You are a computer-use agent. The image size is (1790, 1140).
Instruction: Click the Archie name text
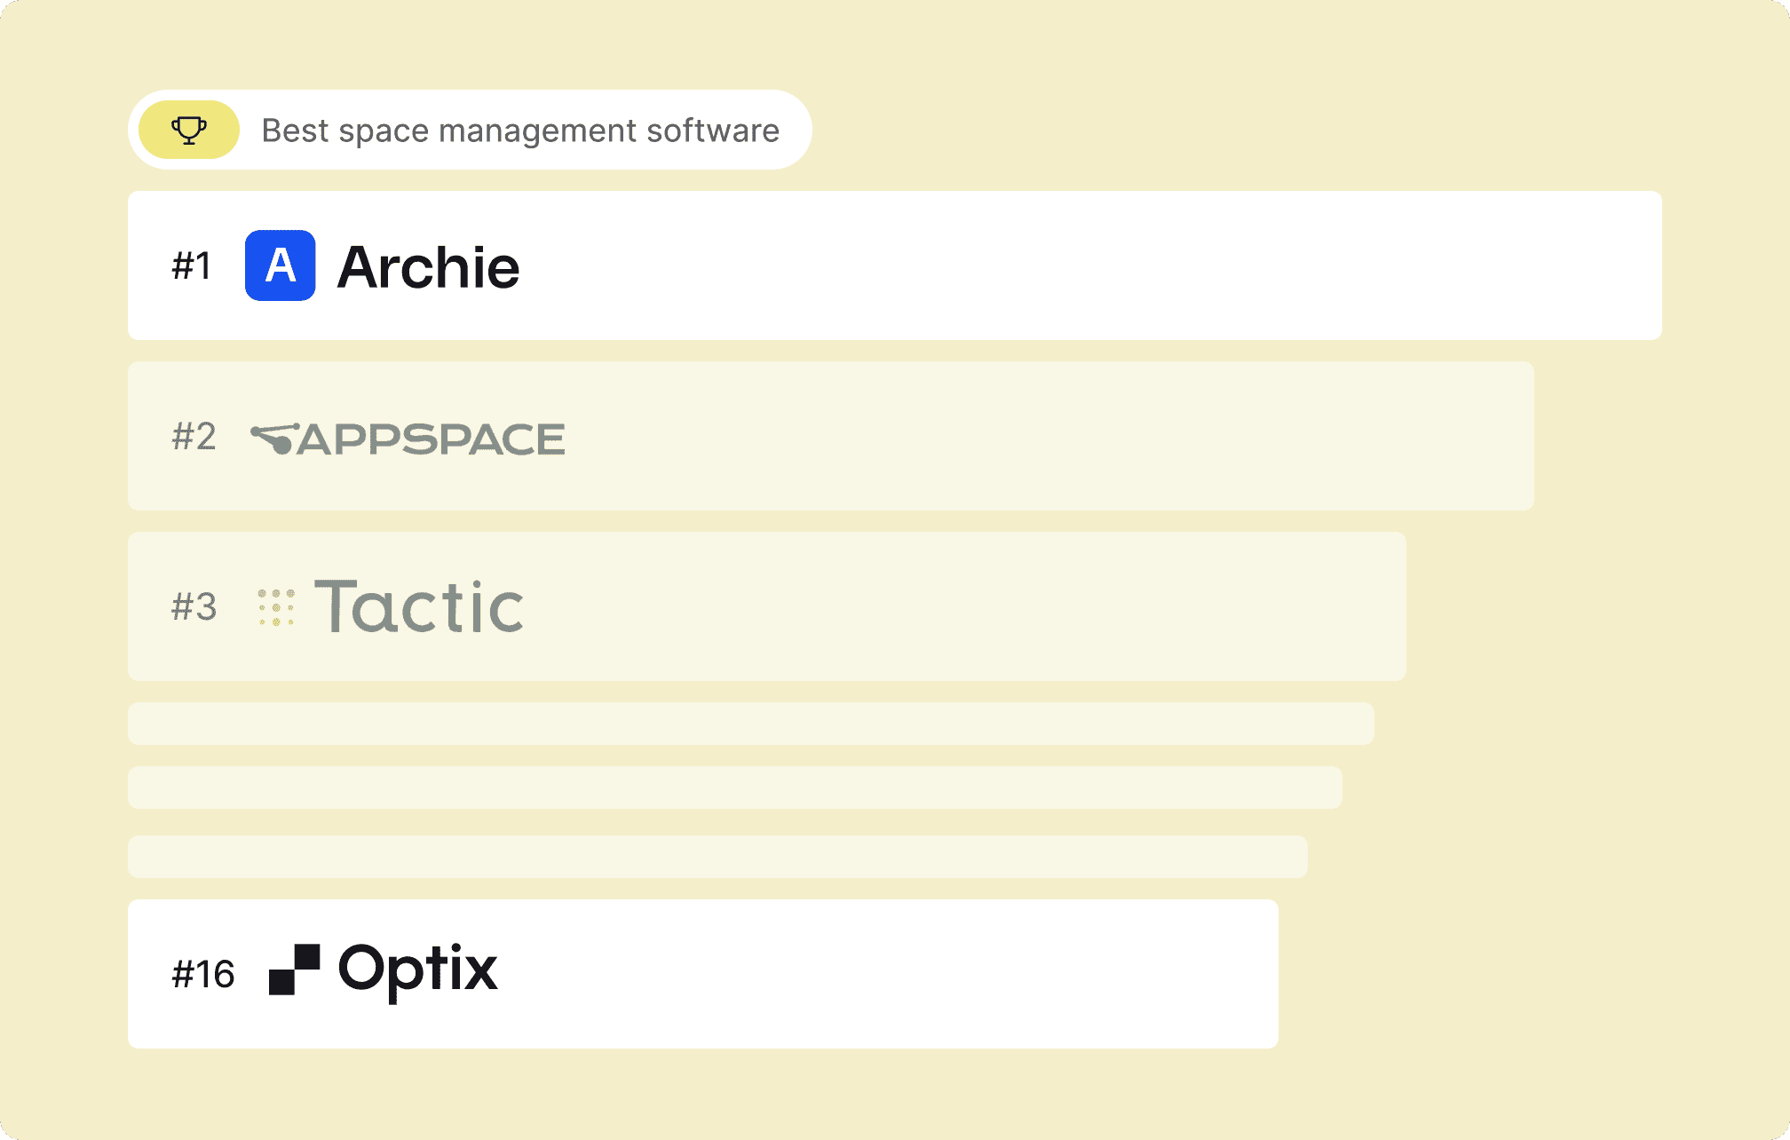coord(428,267)
